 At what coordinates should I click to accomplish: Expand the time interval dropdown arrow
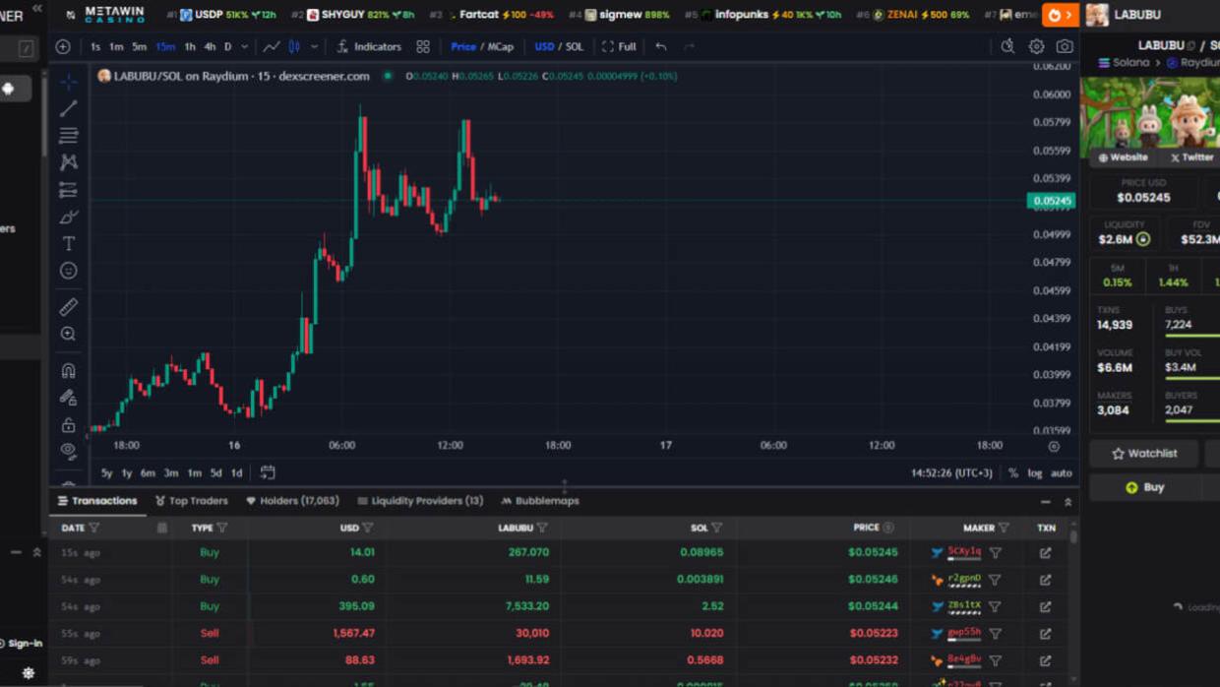click(245, 46)
